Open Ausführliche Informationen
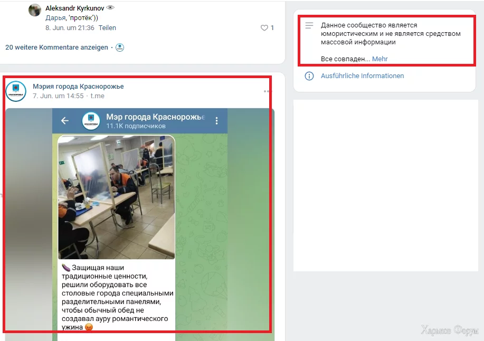 coord(362,76)
